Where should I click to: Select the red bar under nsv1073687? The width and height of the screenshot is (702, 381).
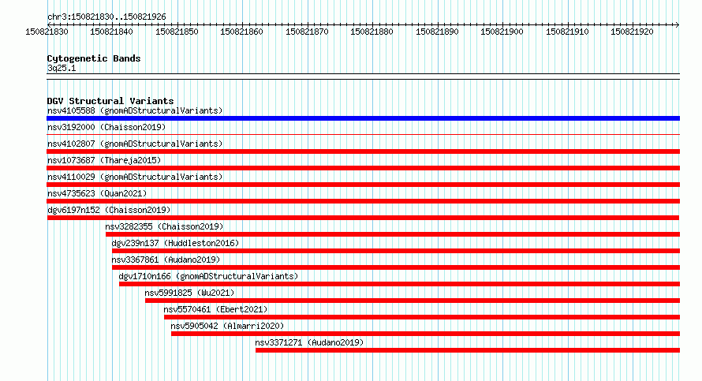363,168
